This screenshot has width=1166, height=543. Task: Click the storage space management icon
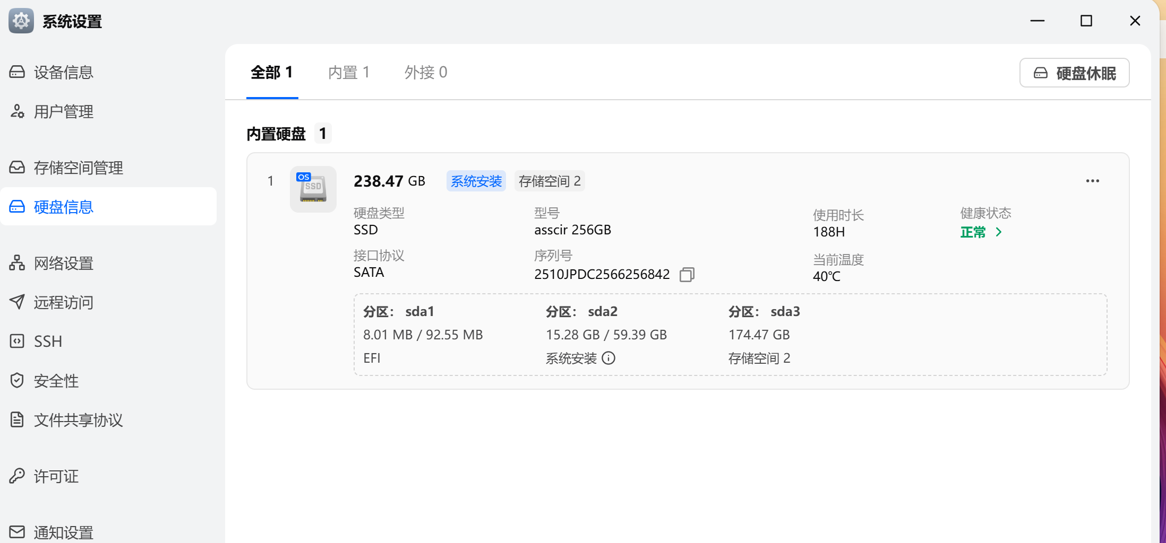coord(17,168)
